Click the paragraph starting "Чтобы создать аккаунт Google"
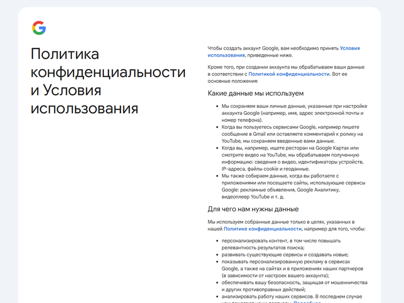This screenshot has width=404, height=303. click(284, 51)
